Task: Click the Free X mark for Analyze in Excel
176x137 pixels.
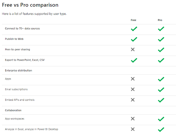Action: [x=133, y=129]
